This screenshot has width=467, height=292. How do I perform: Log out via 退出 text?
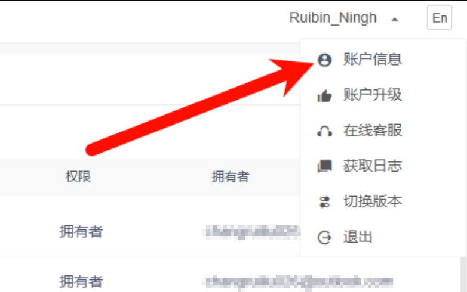coord(358,237)
